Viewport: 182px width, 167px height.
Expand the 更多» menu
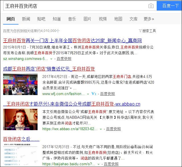click(149, 19)
